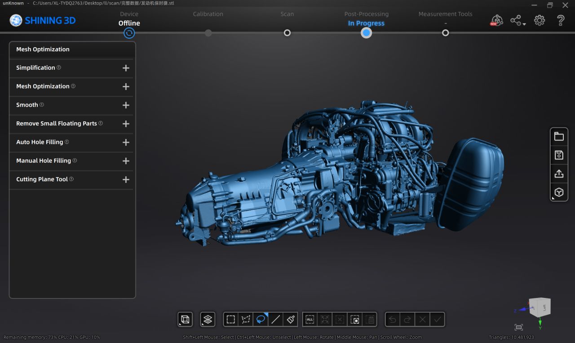
Task: Expand Remove Small Floating Parts
Action: pos(126,124)
